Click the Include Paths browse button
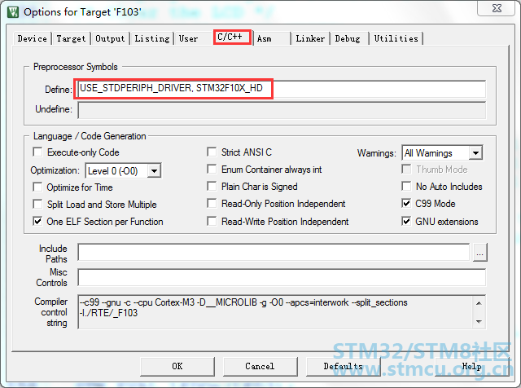The image size is (521, 388). 480,253
